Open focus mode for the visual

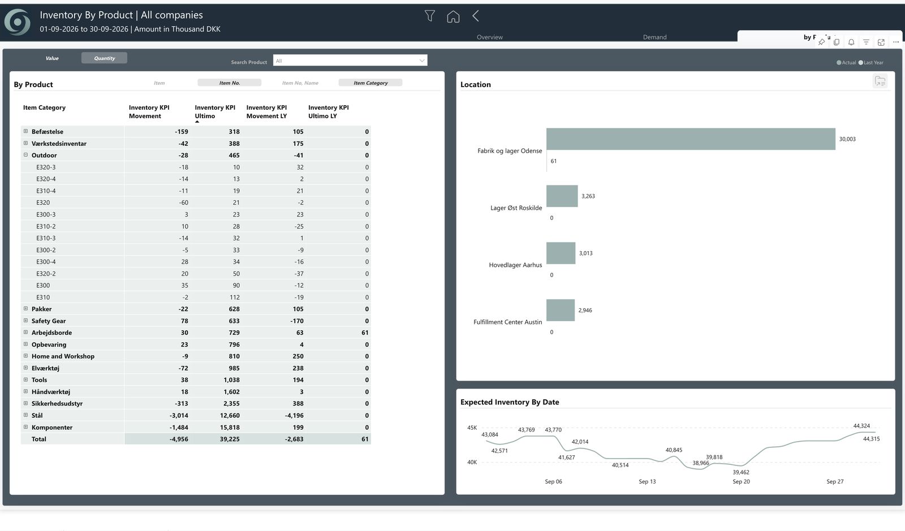coord(881,42)
